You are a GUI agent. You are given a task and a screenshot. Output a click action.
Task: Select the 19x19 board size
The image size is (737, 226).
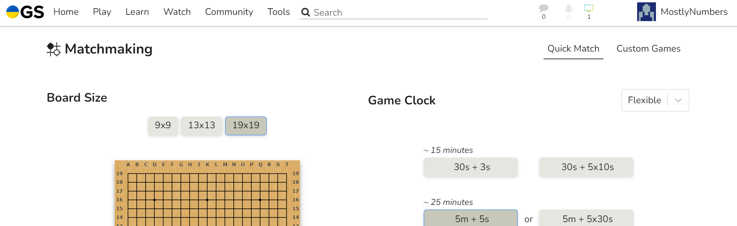tap(246, 126)
